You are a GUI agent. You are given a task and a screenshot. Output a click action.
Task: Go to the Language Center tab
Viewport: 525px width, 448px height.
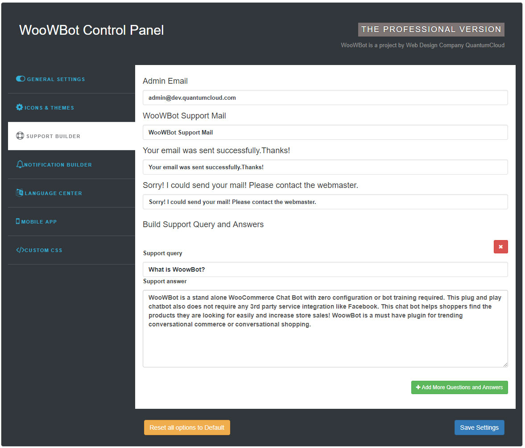coord(71,193)
